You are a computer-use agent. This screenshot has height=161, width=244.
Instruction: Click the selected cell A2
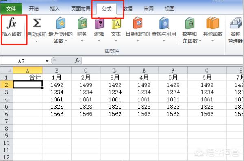pos(28,85)
